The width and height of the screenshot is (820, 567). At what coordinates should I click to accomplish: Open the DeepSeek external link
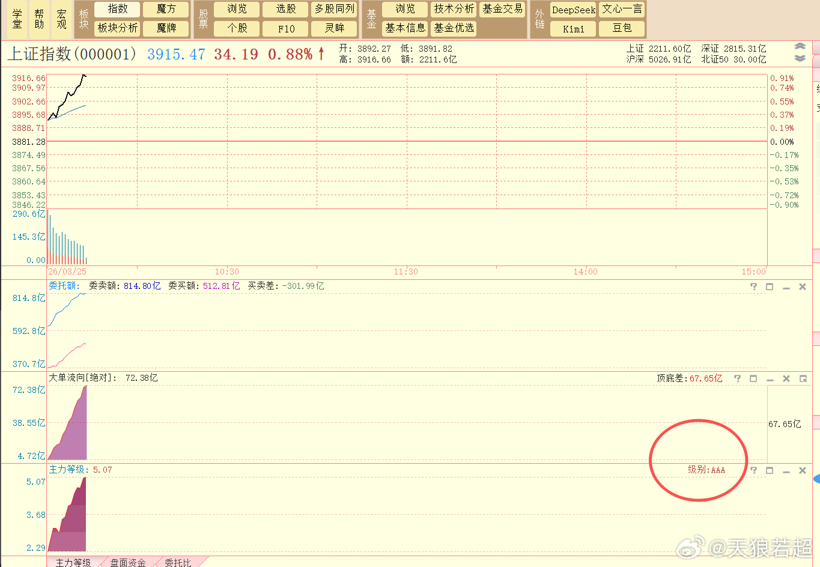574,10
